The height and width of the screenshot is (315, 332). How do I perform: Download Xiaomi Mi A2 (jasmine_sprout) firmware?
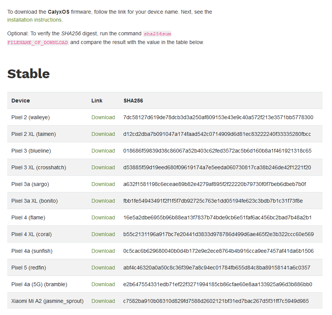[103, 301]
